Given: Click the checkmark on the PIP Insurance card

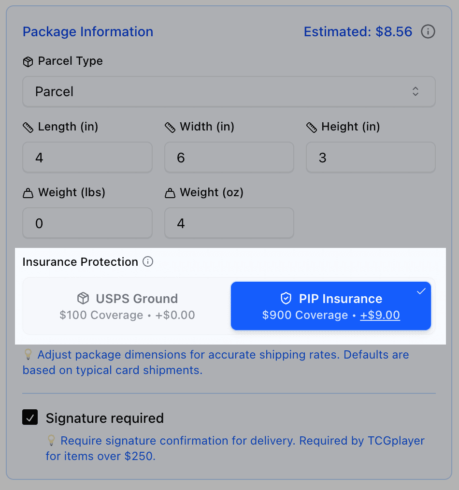Looking at the screenshot, I should coord(421,291).
